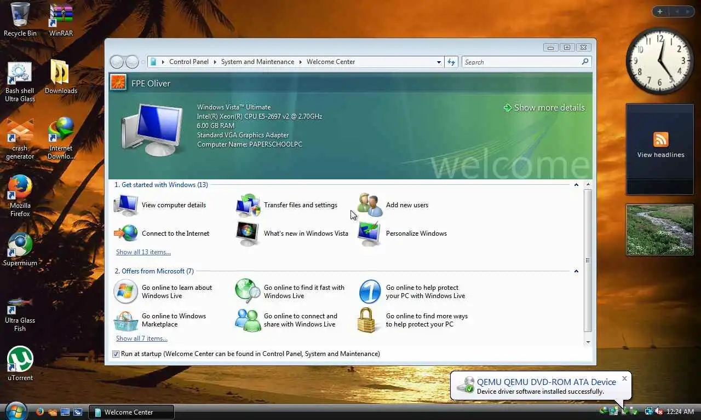Select Mozilla Firefox desktop icon
This screenshot has height=420, width=701.
pos(20,196)
